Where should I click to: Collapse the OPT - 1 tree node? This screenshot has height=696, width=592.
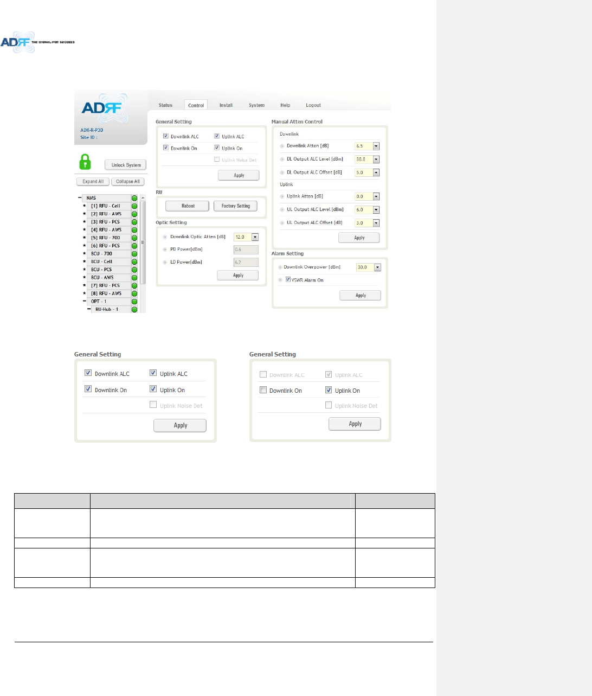click(85, 301)
